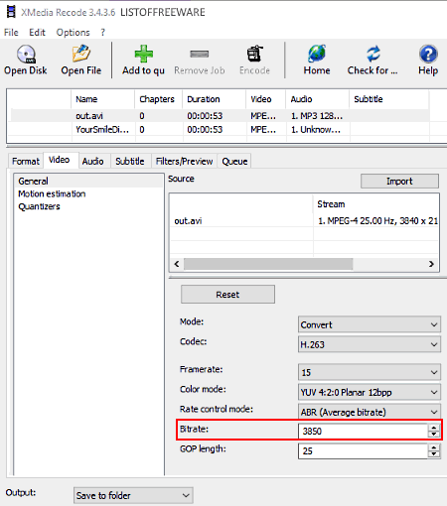Decrease Bitrate with the down spinner arrow
The height and width of the screenshot is (506, 447).
click(434, 435)
